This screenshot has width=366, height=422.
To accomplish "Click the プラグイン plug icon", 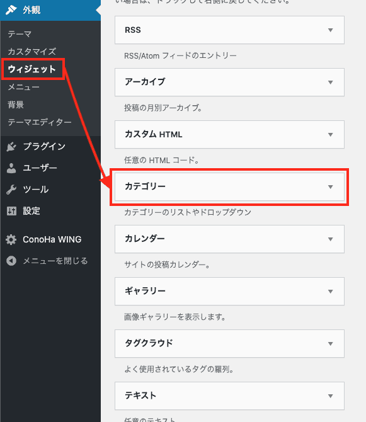I will (x=11, y=147).
